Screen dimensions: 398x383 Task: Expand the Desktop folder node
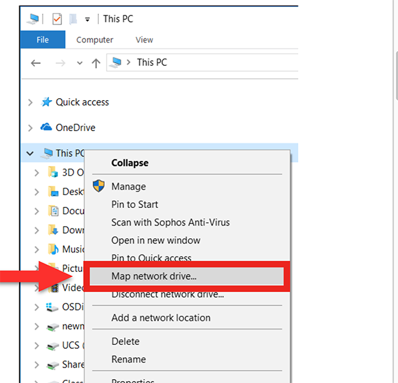pos(37,192)
